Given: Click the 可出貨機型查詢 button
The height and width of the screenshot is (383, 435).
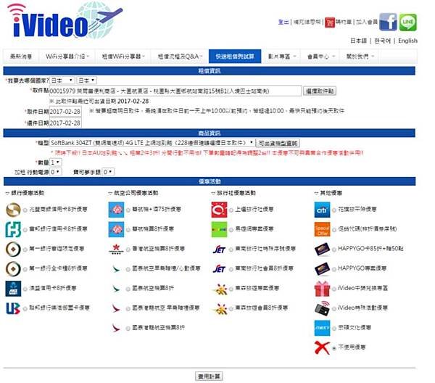Looking at the screenshot, I should coord(278,143).
